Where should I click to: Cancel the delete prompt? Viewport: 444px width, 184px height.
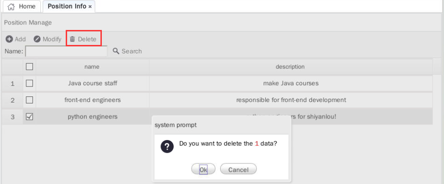tap(238, 169)
